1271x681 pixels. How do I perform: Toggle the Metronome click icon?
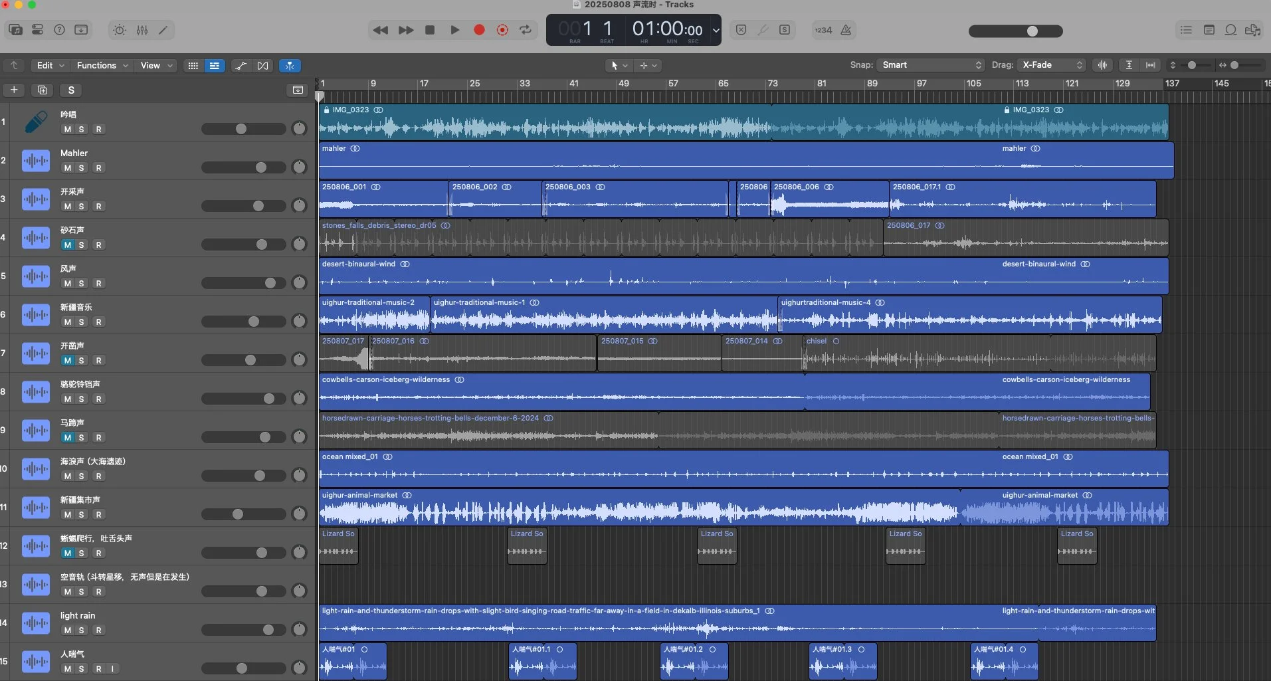(x=846, y=30)
